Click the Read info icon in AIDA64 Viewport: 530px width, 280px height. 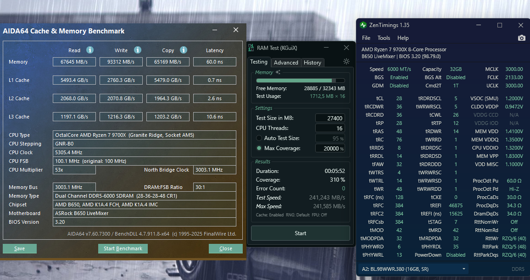coord(90,50)
